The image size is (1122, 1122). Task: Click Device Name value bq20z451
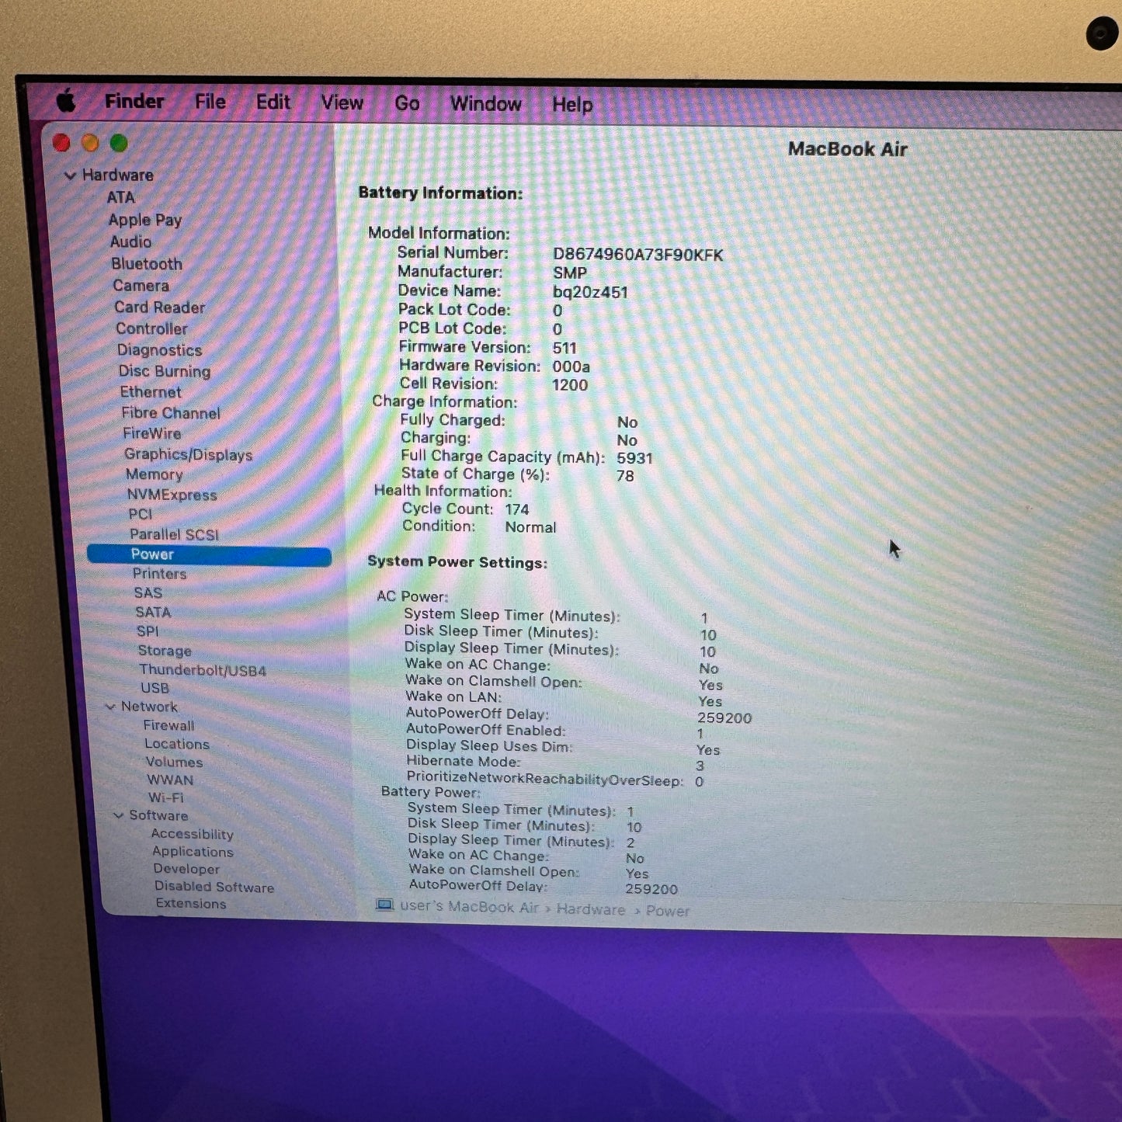tap(590, 293)
